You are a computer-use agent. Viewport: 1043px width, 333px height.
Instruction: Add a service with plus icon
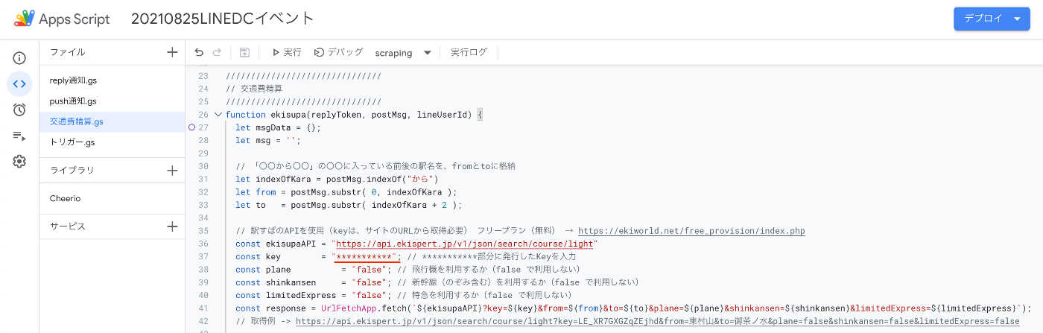[172, 226]
